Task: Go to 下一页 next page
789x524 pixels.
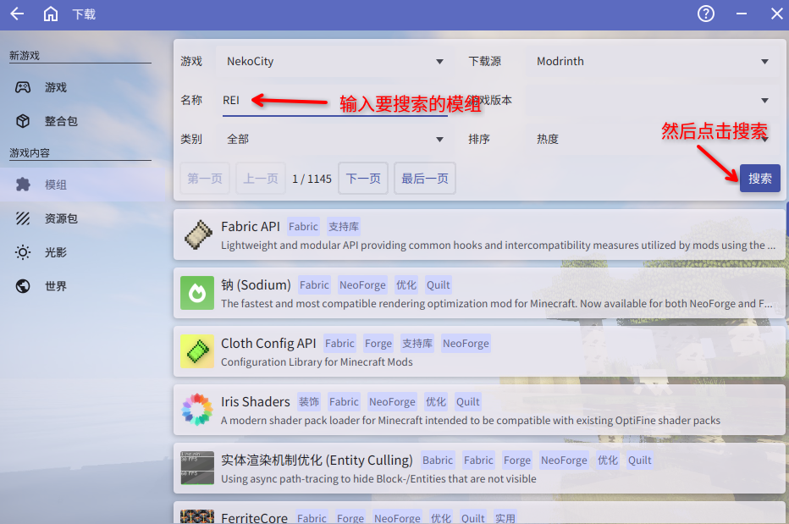Action: coord(363,179)
